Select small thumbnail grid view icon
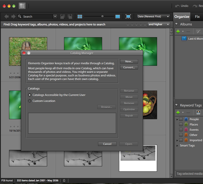 [80, 17]
